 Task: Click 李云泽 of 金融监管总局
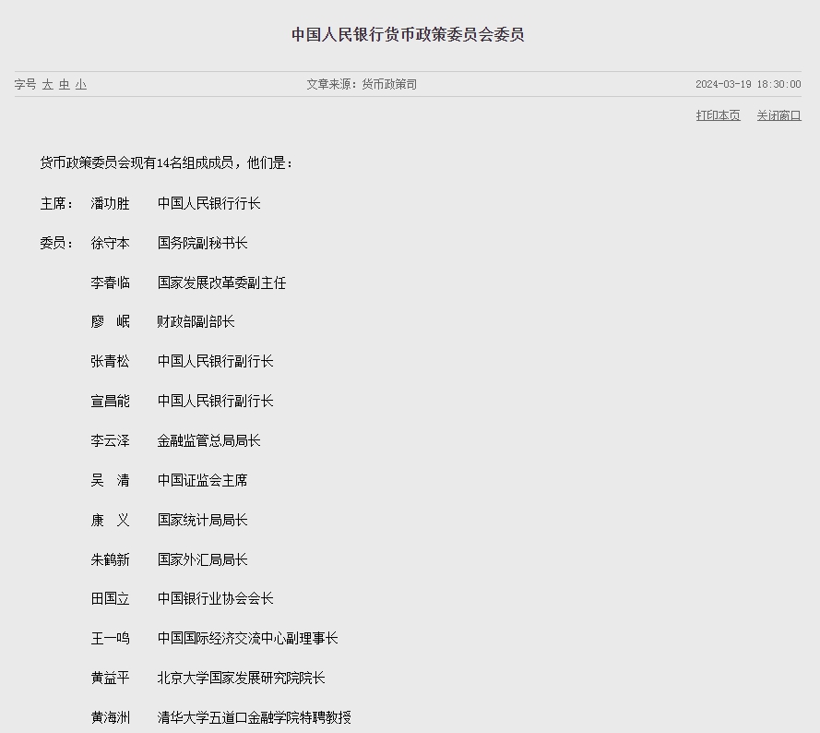[x=110, y=440]
